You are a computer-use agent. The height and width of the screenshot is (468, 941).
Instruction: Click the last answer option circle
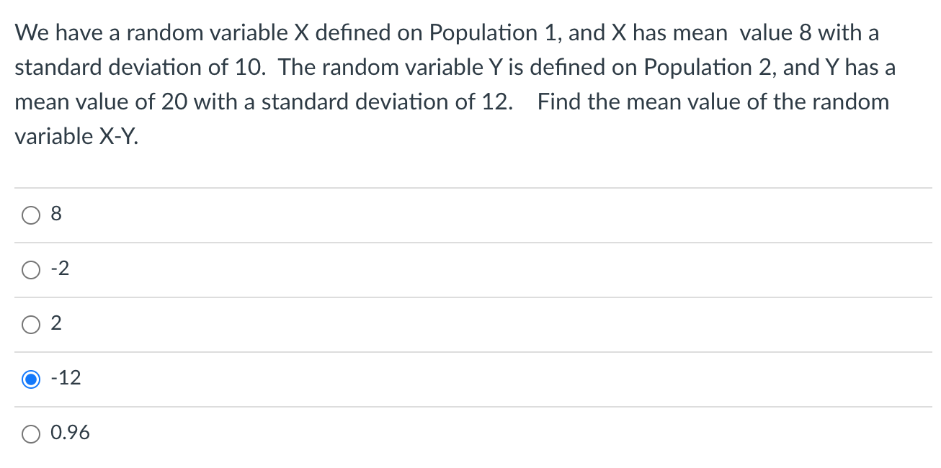pos(31,433)
